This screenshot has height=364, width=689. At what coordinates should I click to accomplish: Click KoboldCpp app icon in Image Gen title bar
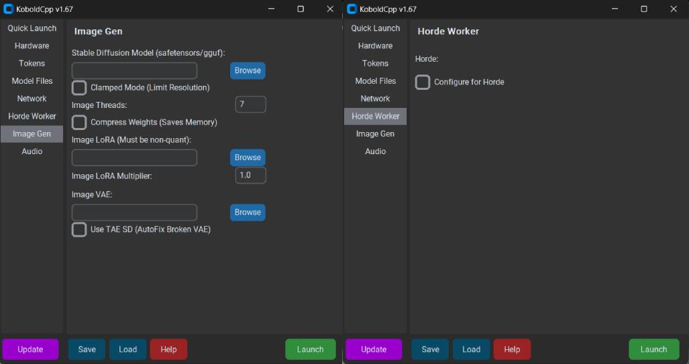click(x=8, y=9)
